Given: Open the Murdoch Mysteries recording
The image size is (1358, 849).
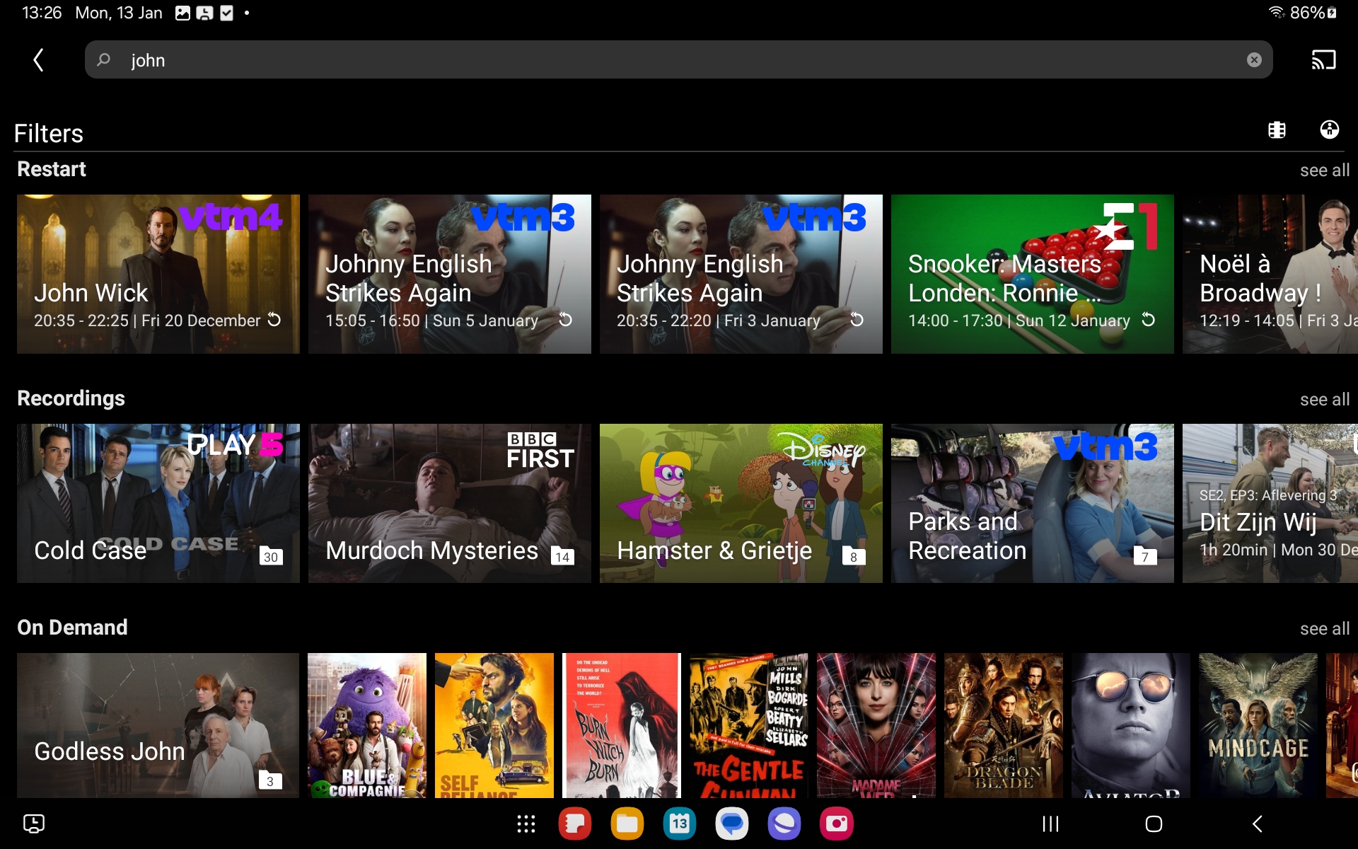Looking at the screenshot, I should click(x=449, y=503).
